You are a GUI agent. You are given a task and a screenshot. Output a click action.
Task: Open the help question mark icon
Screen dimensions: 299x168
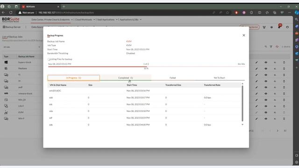click(271, 27)
